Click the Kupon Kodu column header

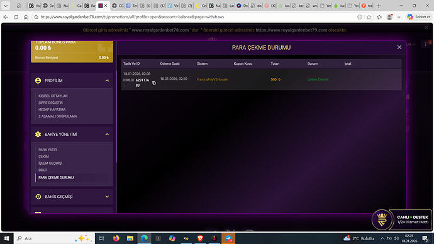243,64
